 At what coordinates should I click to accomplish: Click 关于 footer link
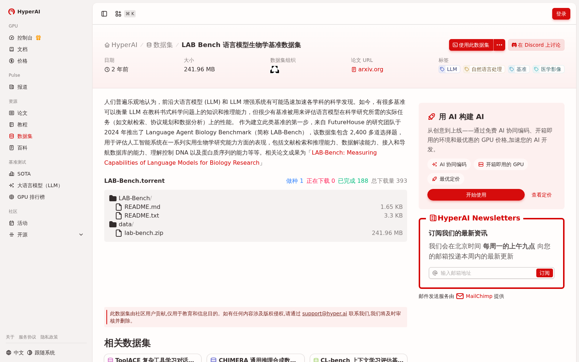(x=10, y=337)
